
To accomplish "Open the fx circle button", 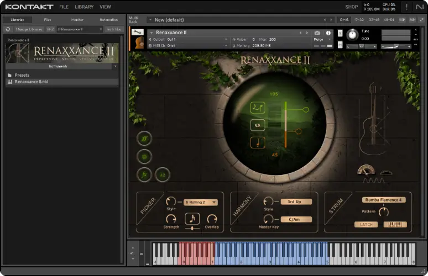I will (x=144, y=174).
